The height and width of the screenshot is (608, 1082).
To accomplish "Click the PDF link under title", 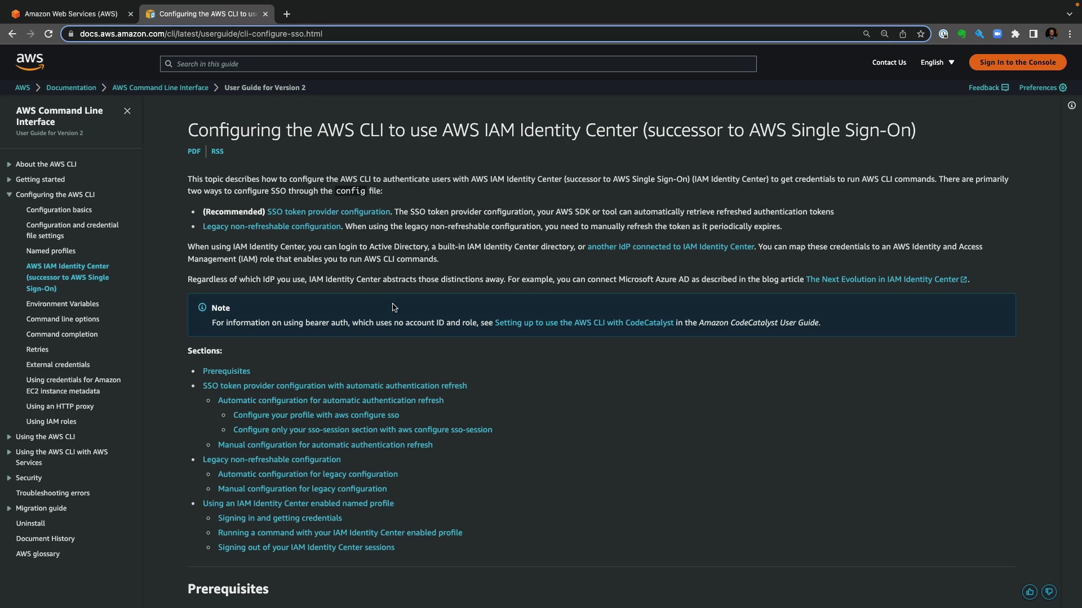I will [x=194, y=151].
